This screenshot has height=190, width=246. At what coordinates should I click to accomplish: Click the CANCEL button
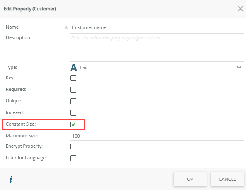pos(227,179)
